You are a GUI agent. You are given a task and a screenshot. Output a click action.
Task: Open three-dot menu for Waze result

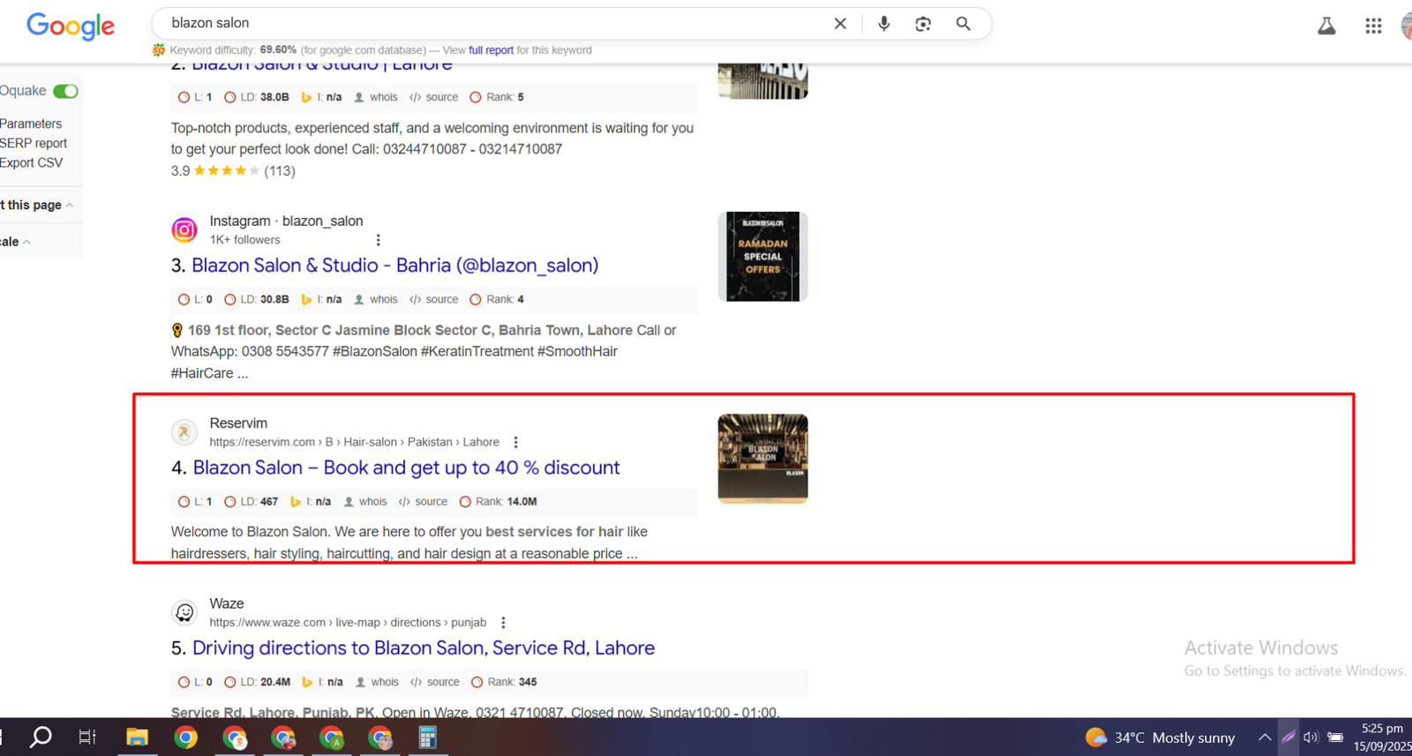click(503, 623)
